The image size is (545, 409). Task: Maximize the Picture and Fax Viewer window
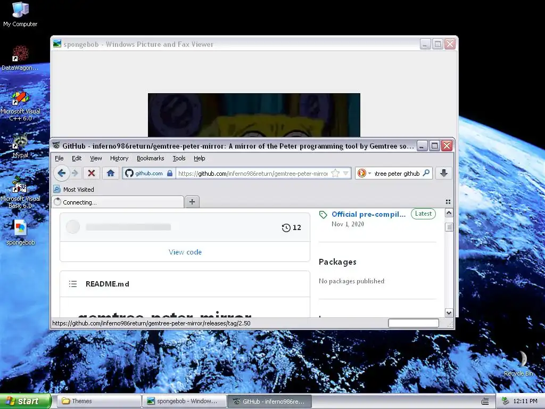tap(437, 44)
